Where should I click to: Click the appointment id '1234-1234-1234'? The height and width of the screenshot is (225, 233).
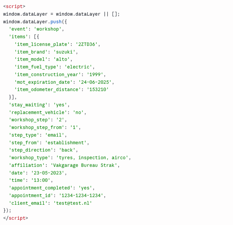point(81,196)
